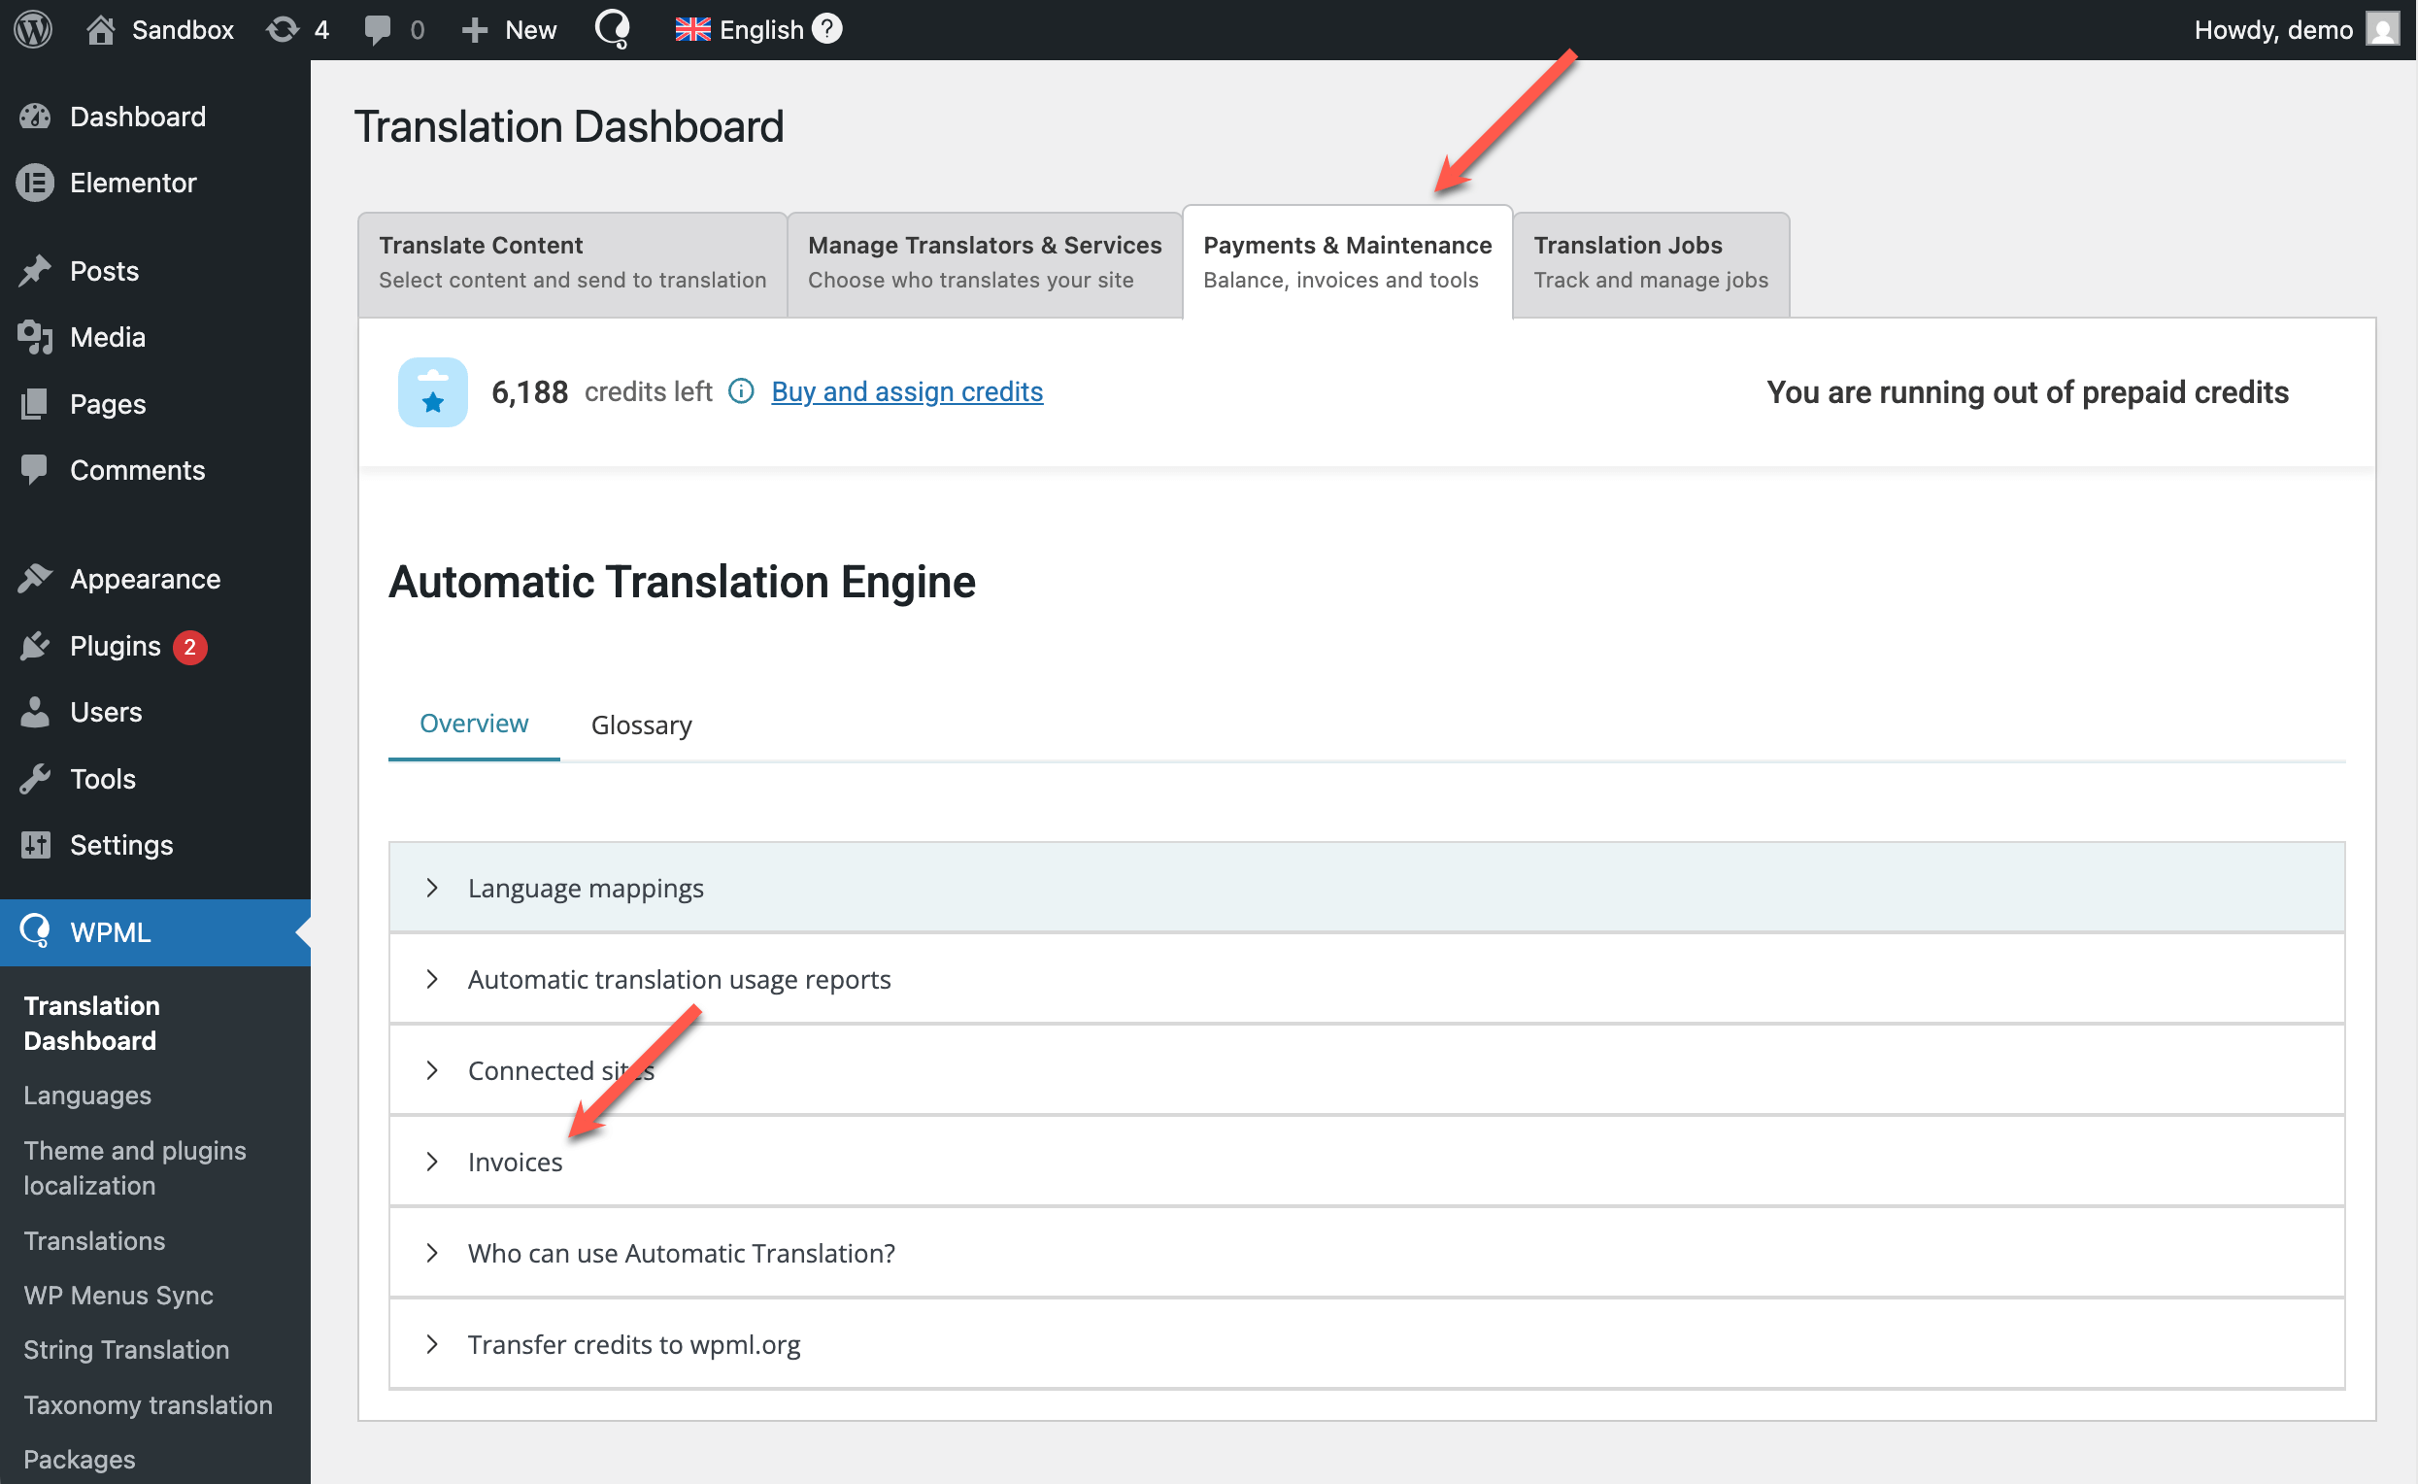Image resolution: width=2418 pixels, height=1484 pixels.
Task: Click Buy and assign credits link
Action: click(907, 391)
